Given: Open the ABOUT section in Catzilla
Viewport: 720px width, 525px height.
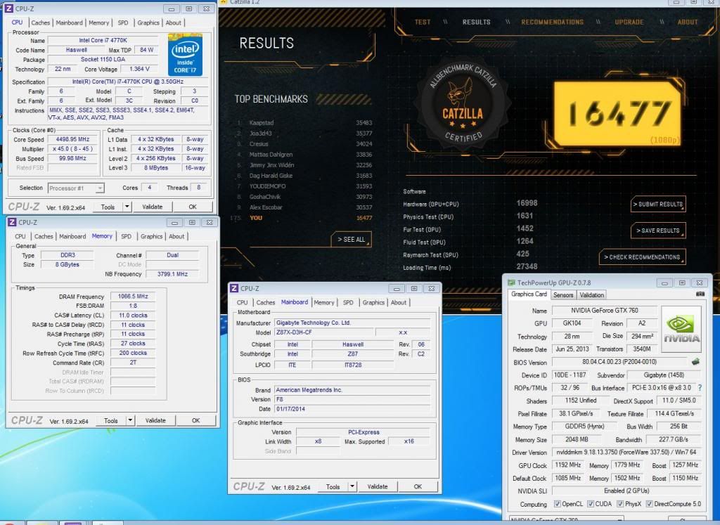Looking at the screenshot, I should click(688, 22).
